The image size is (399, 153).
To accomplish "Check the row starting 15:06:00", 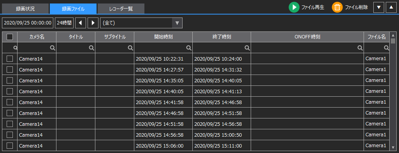I will pyautogui.click(x=10, y=146).
